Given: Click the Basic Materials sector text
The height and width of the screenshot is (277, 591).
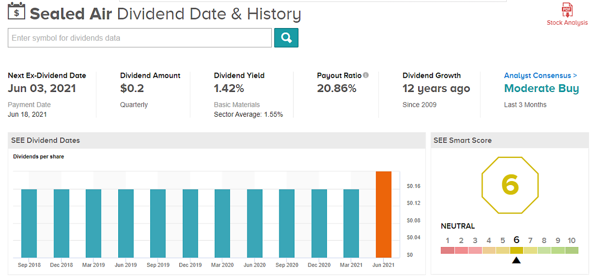Looking at the screenshot, I should pyautogui.click(x=237, y=105).
